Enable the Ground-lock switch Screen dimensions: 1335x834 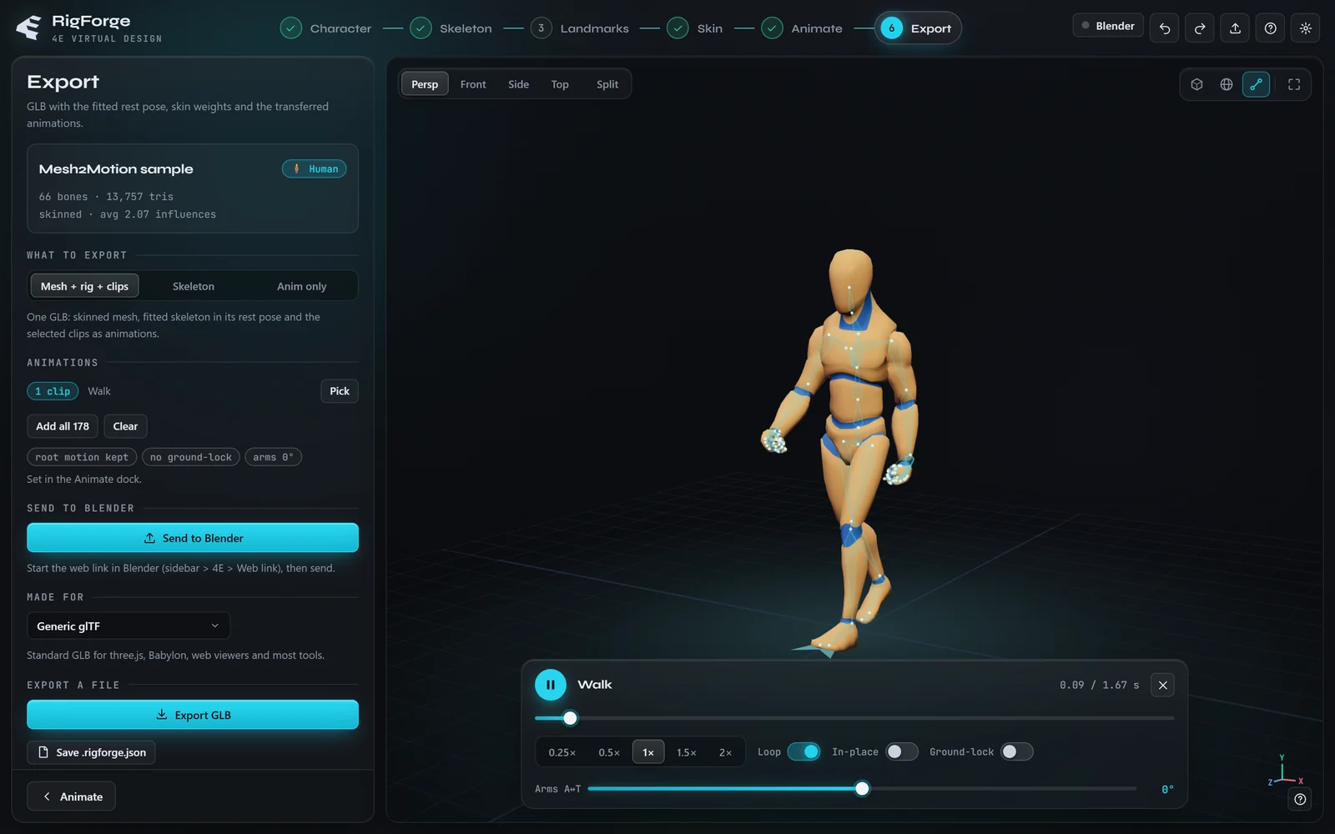pyautogui.click(x=1017, y=751)
